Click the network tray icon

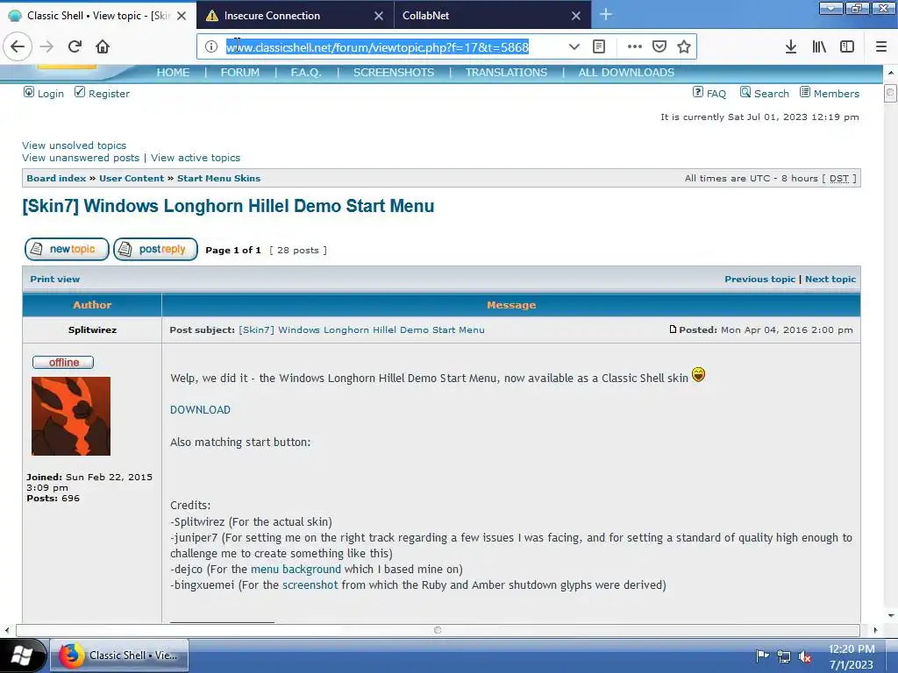[783, 655]
